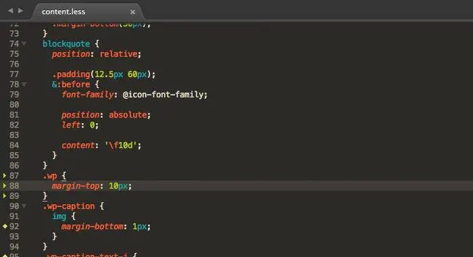
Task: Click the change marker beside line 89
Action: pos(5,195)
